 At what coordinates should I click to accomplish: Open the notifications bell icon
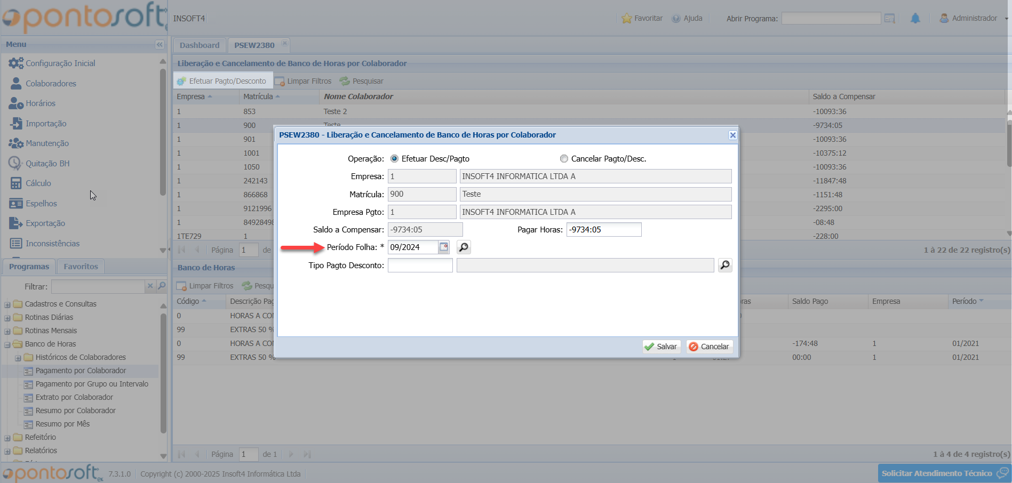click(915, 19)
